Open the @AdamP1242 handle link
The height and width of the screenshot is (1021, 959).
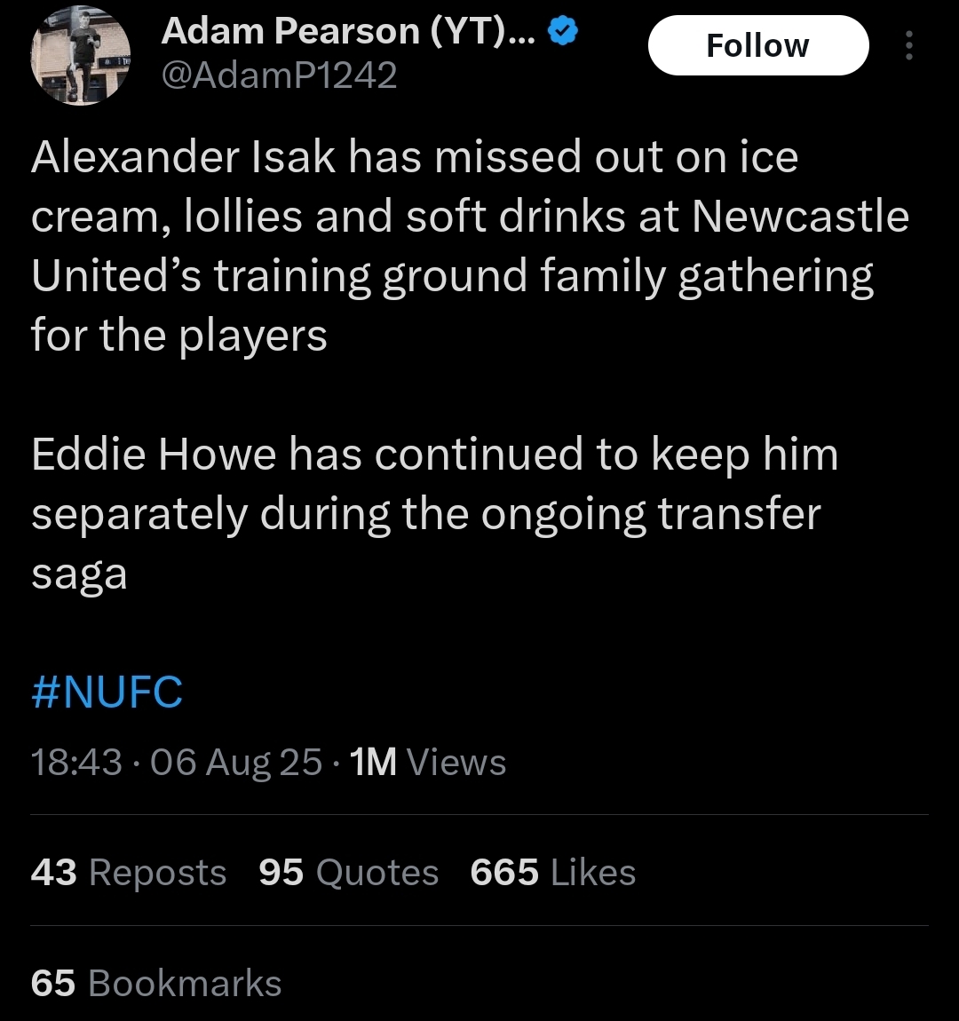279,75
